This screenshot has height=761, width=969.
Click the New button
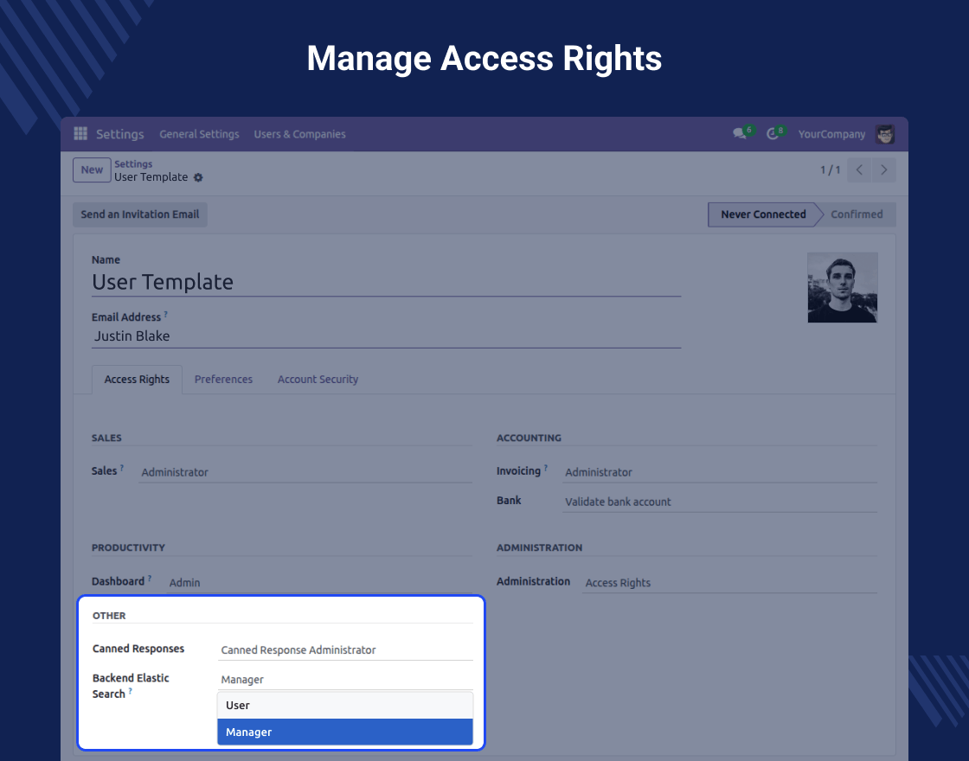[x=92, y=170]
